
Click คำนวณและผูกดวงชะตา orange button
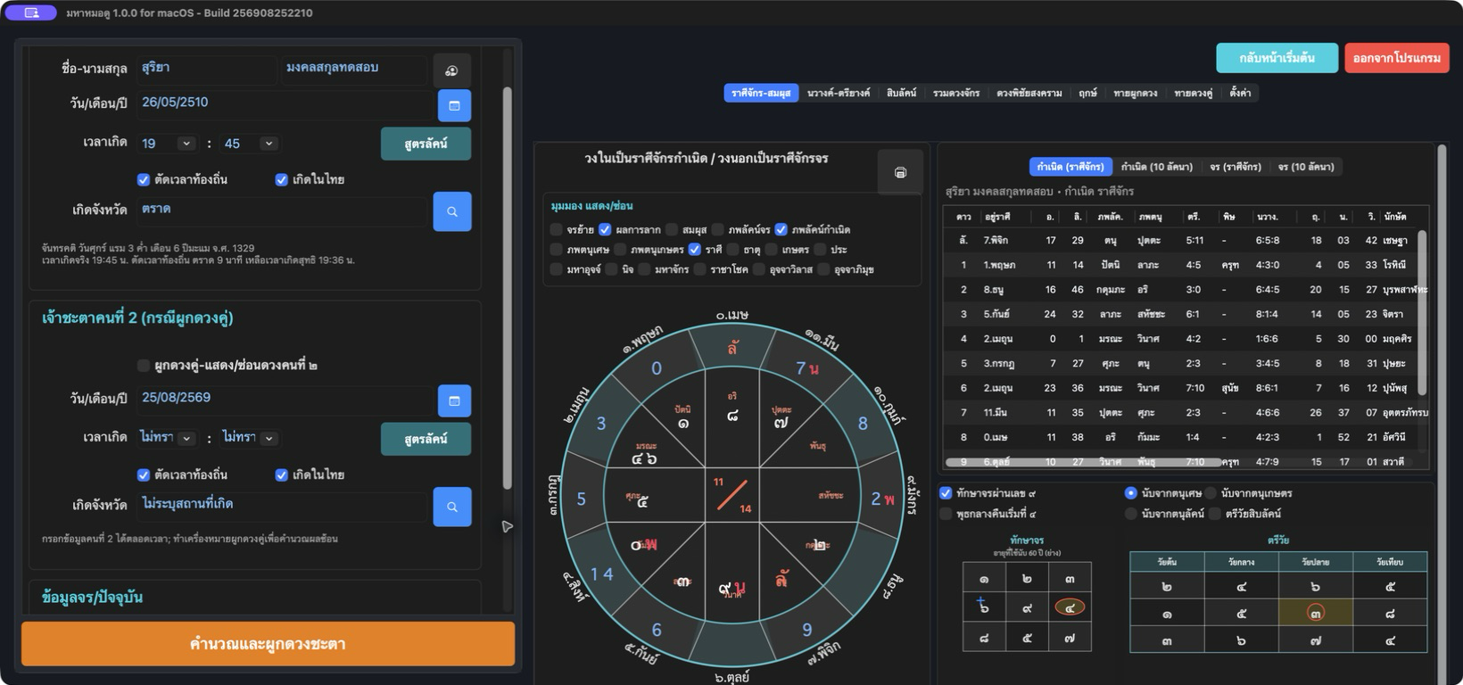point(269,644)
